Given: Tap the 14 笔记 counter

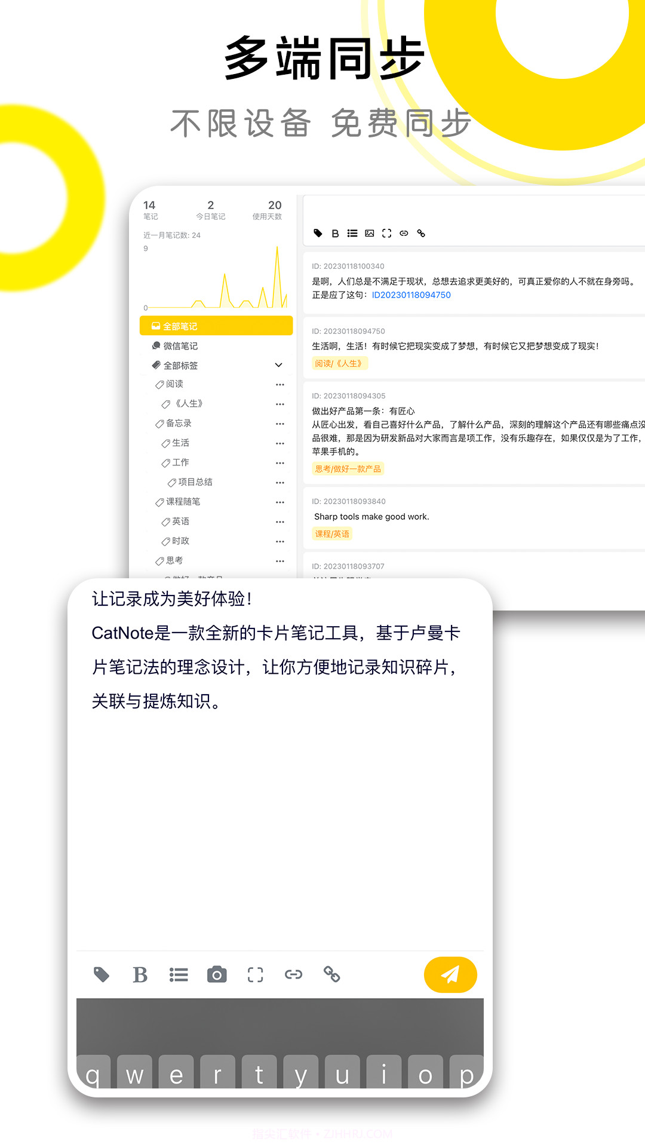Looking at the screenshot, I should coord(150,210).
